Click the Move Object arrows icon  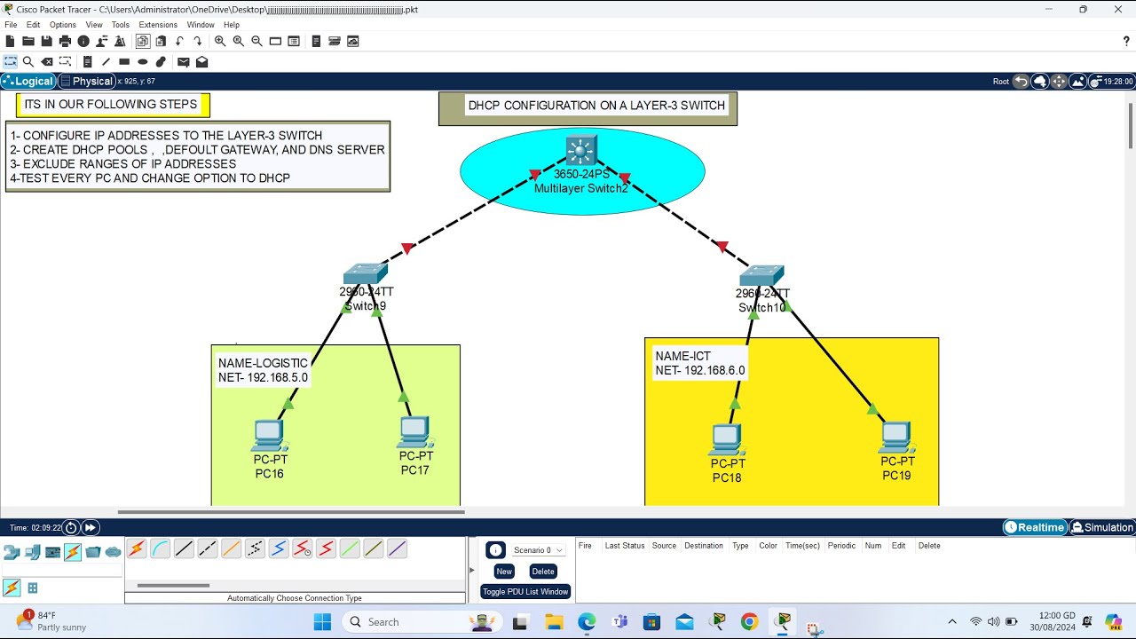pyautogui.click(x=1058, y=81)
